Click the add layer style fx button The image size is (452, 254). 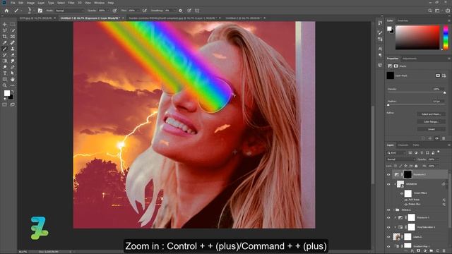click(x=412, y=251)
